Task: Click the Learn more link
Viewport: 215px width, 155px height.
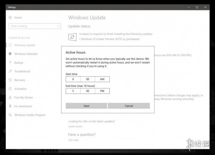Action: (x=75, y=127)
